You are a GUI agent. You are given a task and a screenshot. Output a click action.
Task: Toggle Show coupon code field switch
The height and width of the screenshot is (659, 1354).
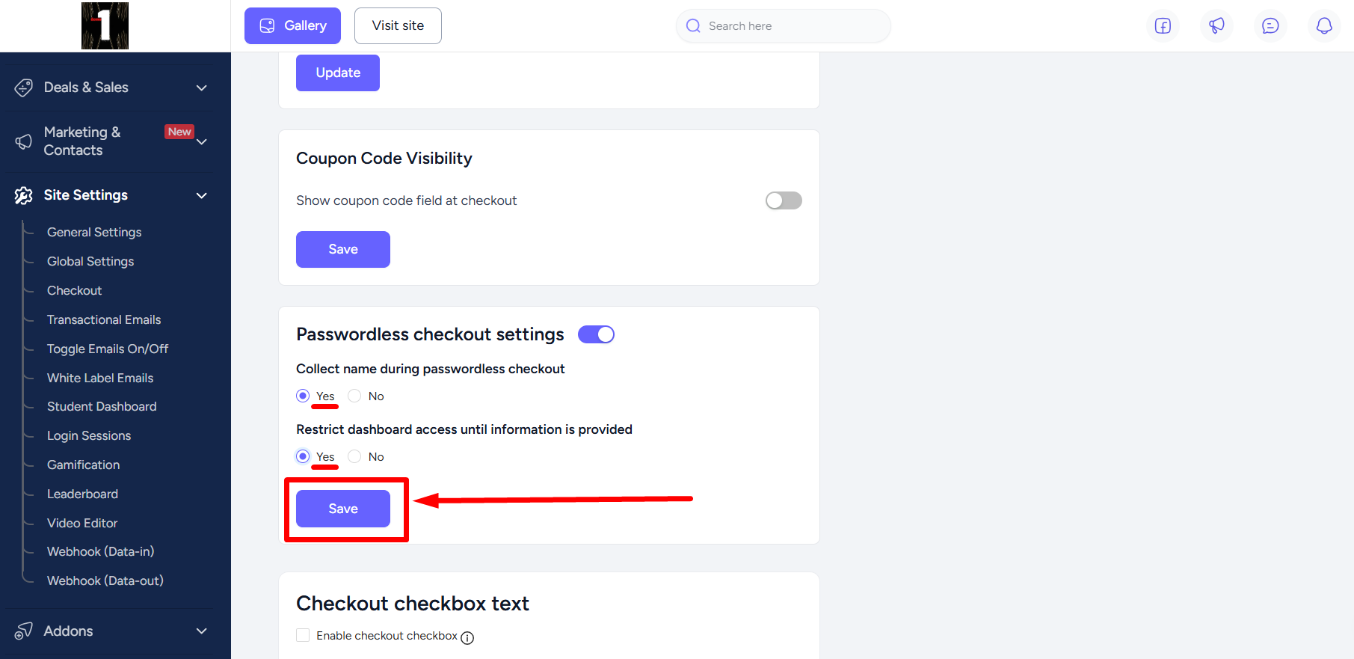tap(784, 200)
